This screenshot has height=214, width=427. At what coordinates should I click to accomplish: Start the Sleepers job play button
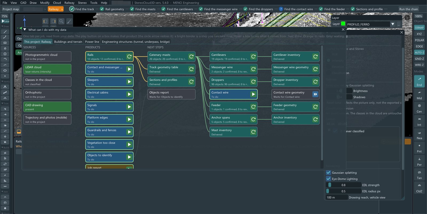tap(129, 82)
